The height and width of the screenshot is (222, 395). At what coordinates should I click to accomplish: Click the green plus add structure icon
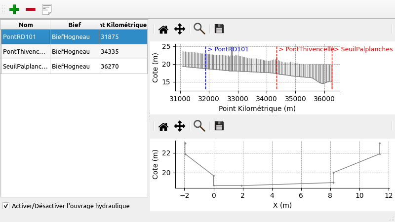coord(14,9)
